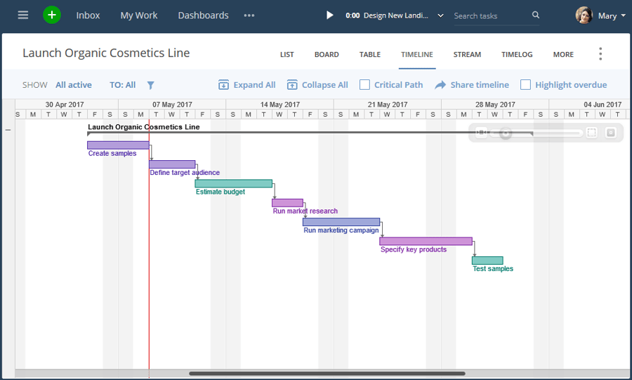Open the TO: All assignee dropdown
632x380 pixels.
tap(122, 85)
